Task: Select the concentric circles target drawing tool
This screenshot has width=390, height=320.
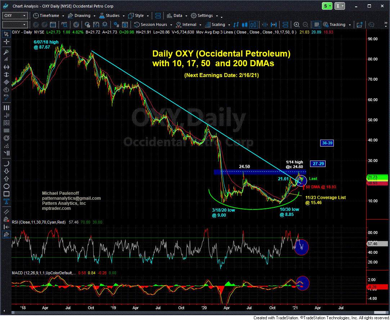Action: (6, 138)
